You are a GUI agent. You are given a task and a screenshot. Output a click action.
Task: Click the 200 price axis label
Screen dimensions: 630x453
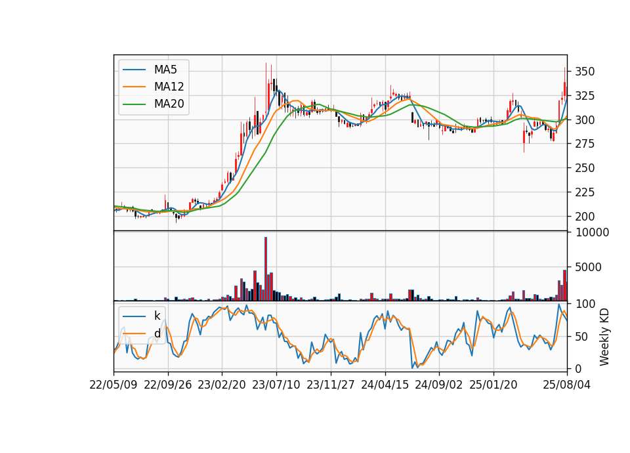point(585,216)
